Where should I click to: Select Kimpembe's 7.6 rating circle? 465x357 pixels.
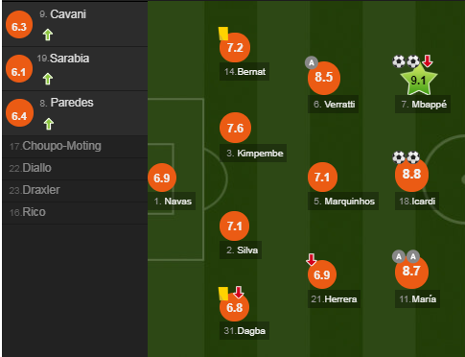(236, 128)
